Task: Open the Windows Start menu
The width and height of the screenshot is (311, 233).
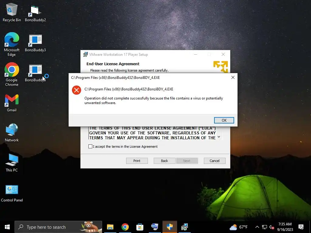Action: (x=7, y=227)
